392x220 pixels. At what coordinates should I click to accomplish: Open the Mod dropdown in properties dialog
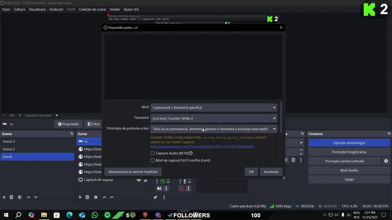point(214,108)
